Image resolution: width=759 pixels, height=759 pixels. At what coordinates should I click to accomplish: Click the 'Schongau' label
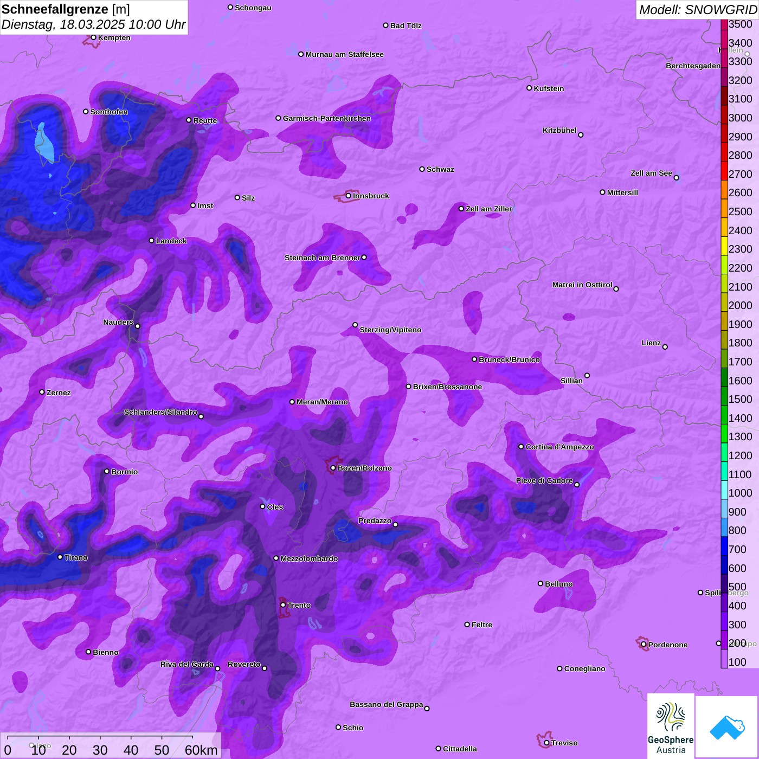pos(253,8)
